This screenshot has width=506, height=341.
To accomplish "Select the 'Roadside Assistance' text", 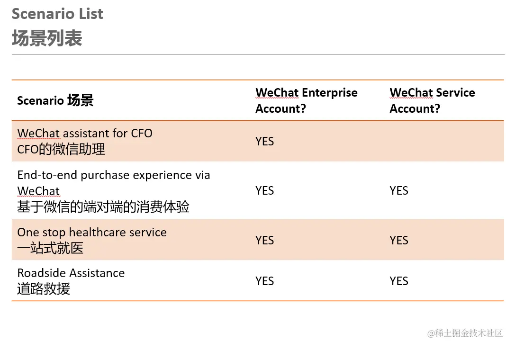I will pos(71,273).
